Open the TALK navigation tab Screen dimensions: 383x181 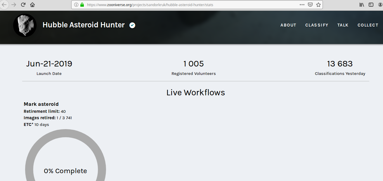[x=343, y=25]
